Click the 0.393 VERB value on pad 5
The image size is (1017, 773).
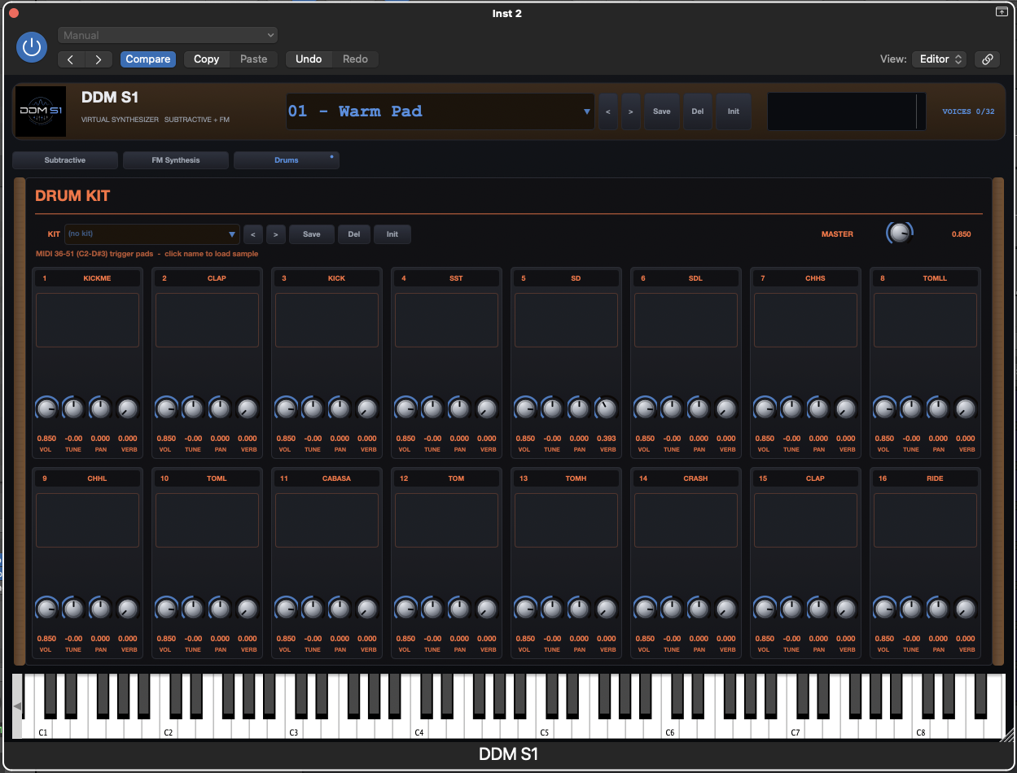tap(607, 439)
